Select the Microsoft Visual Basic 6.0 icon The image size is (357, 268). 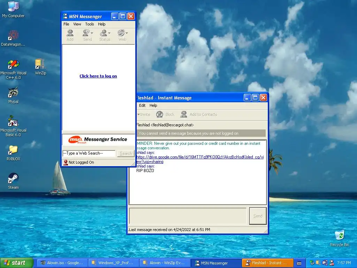coord(13,126)
